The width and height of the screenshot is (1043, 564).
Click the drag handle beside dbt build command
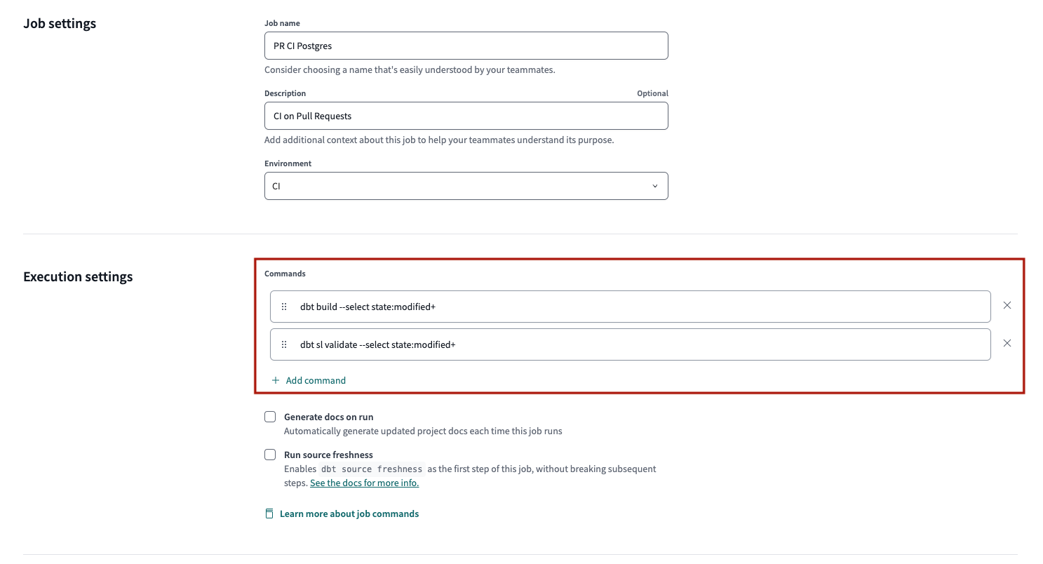[x=284, y=307]
